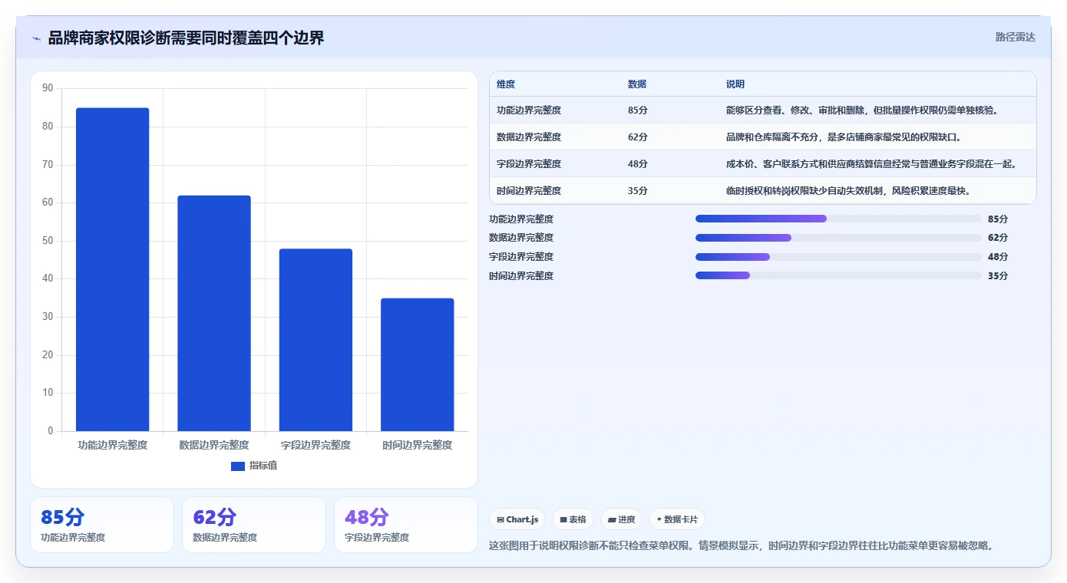1067x583 pixels.
Task: Click the y-axis value 50
Action: click(48, 241)
